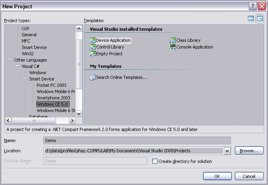Screen dimensions: 268x185
Task: Select Windows Mobile 6 St project type
Action: tap(56, 110)
